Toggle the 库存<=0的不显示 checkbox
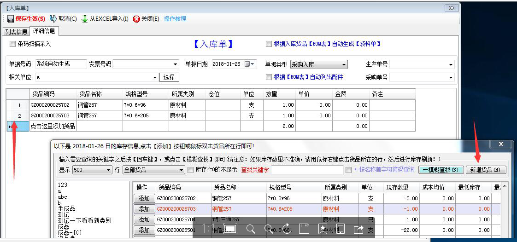This screenshot has width=517, height=242. (191, 170)
